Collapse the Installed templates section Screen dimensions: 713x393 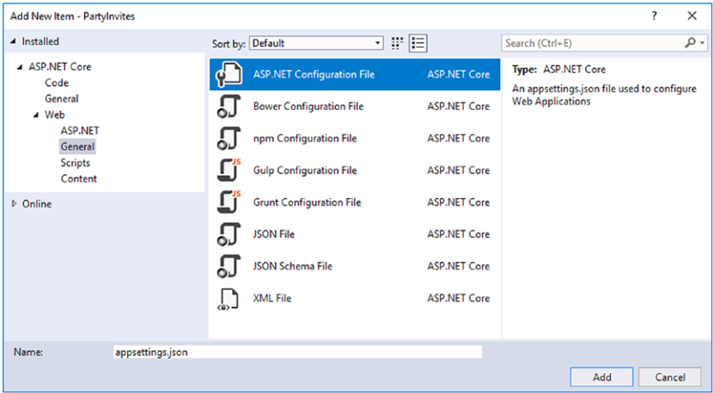pyautogui.click(x=14, y=41)
